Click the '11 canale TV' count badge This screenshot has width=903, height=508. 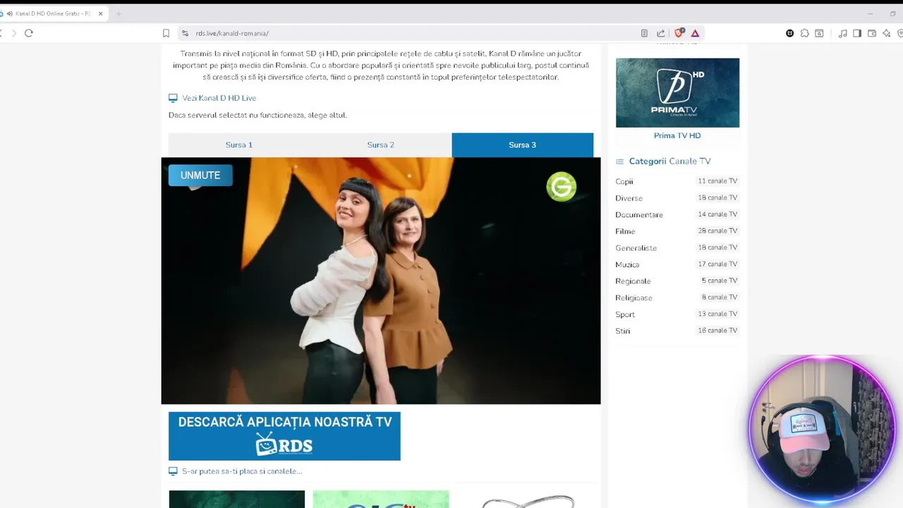pyautogui.click(x=717, y=181)
